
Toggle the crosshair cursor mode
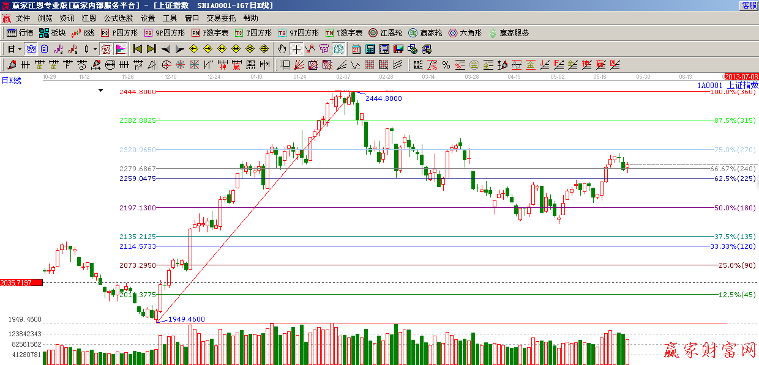pos(296,49)
